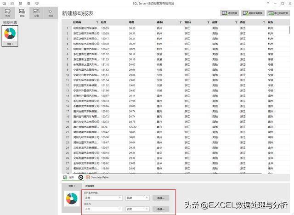
Task: Click the 纬度 column header
Action: coord(131,23)
